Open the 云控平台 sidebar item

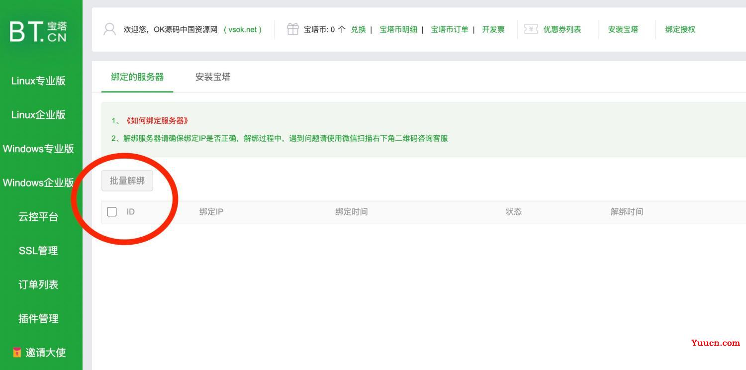pyautogui.click(x=38, y=217)
